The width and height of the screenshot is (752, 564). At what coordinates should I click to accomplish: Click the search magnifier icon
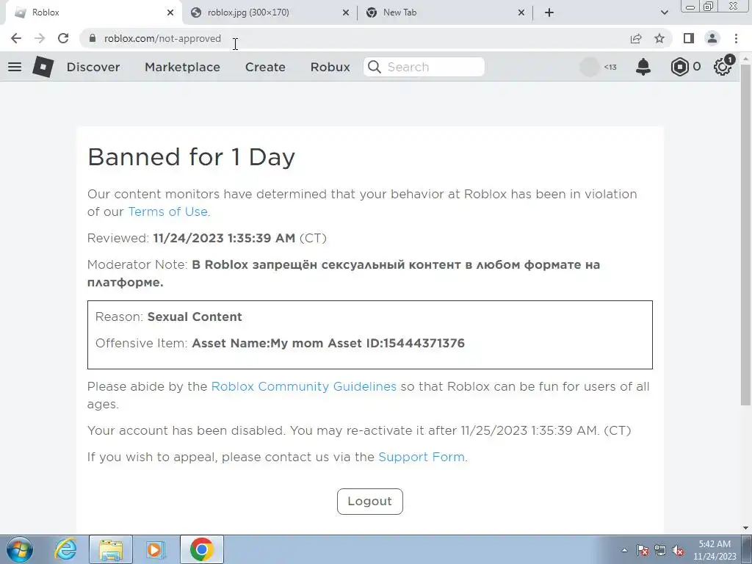pos(375,67)
